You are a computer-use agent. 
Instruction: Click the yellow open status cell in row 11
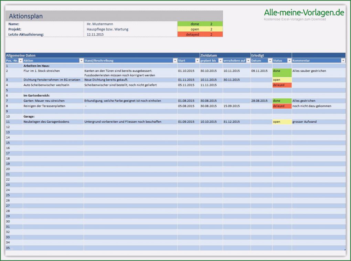point(281,122)
